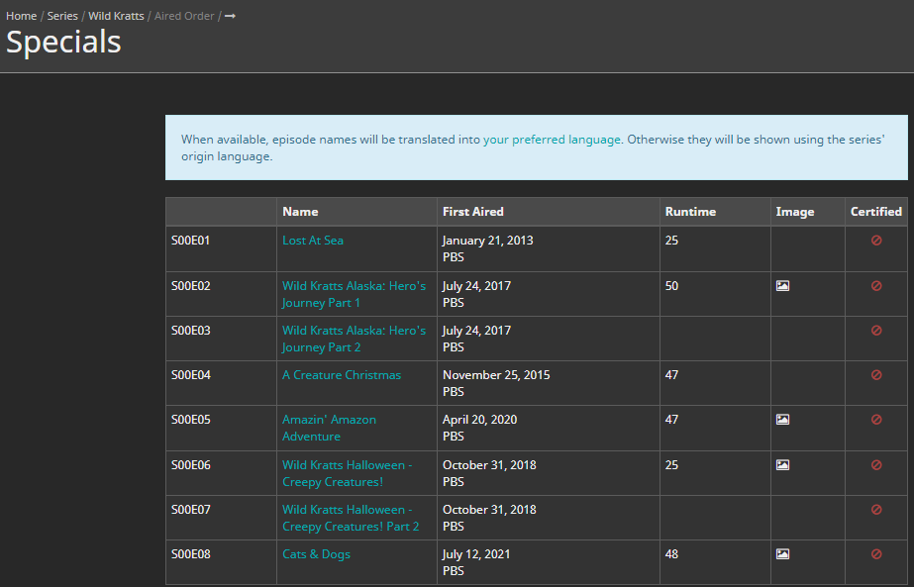The width and height of the screenshot is (914, 587).
Task: Open the 'your preferred language' link
Action: point(552,140)
